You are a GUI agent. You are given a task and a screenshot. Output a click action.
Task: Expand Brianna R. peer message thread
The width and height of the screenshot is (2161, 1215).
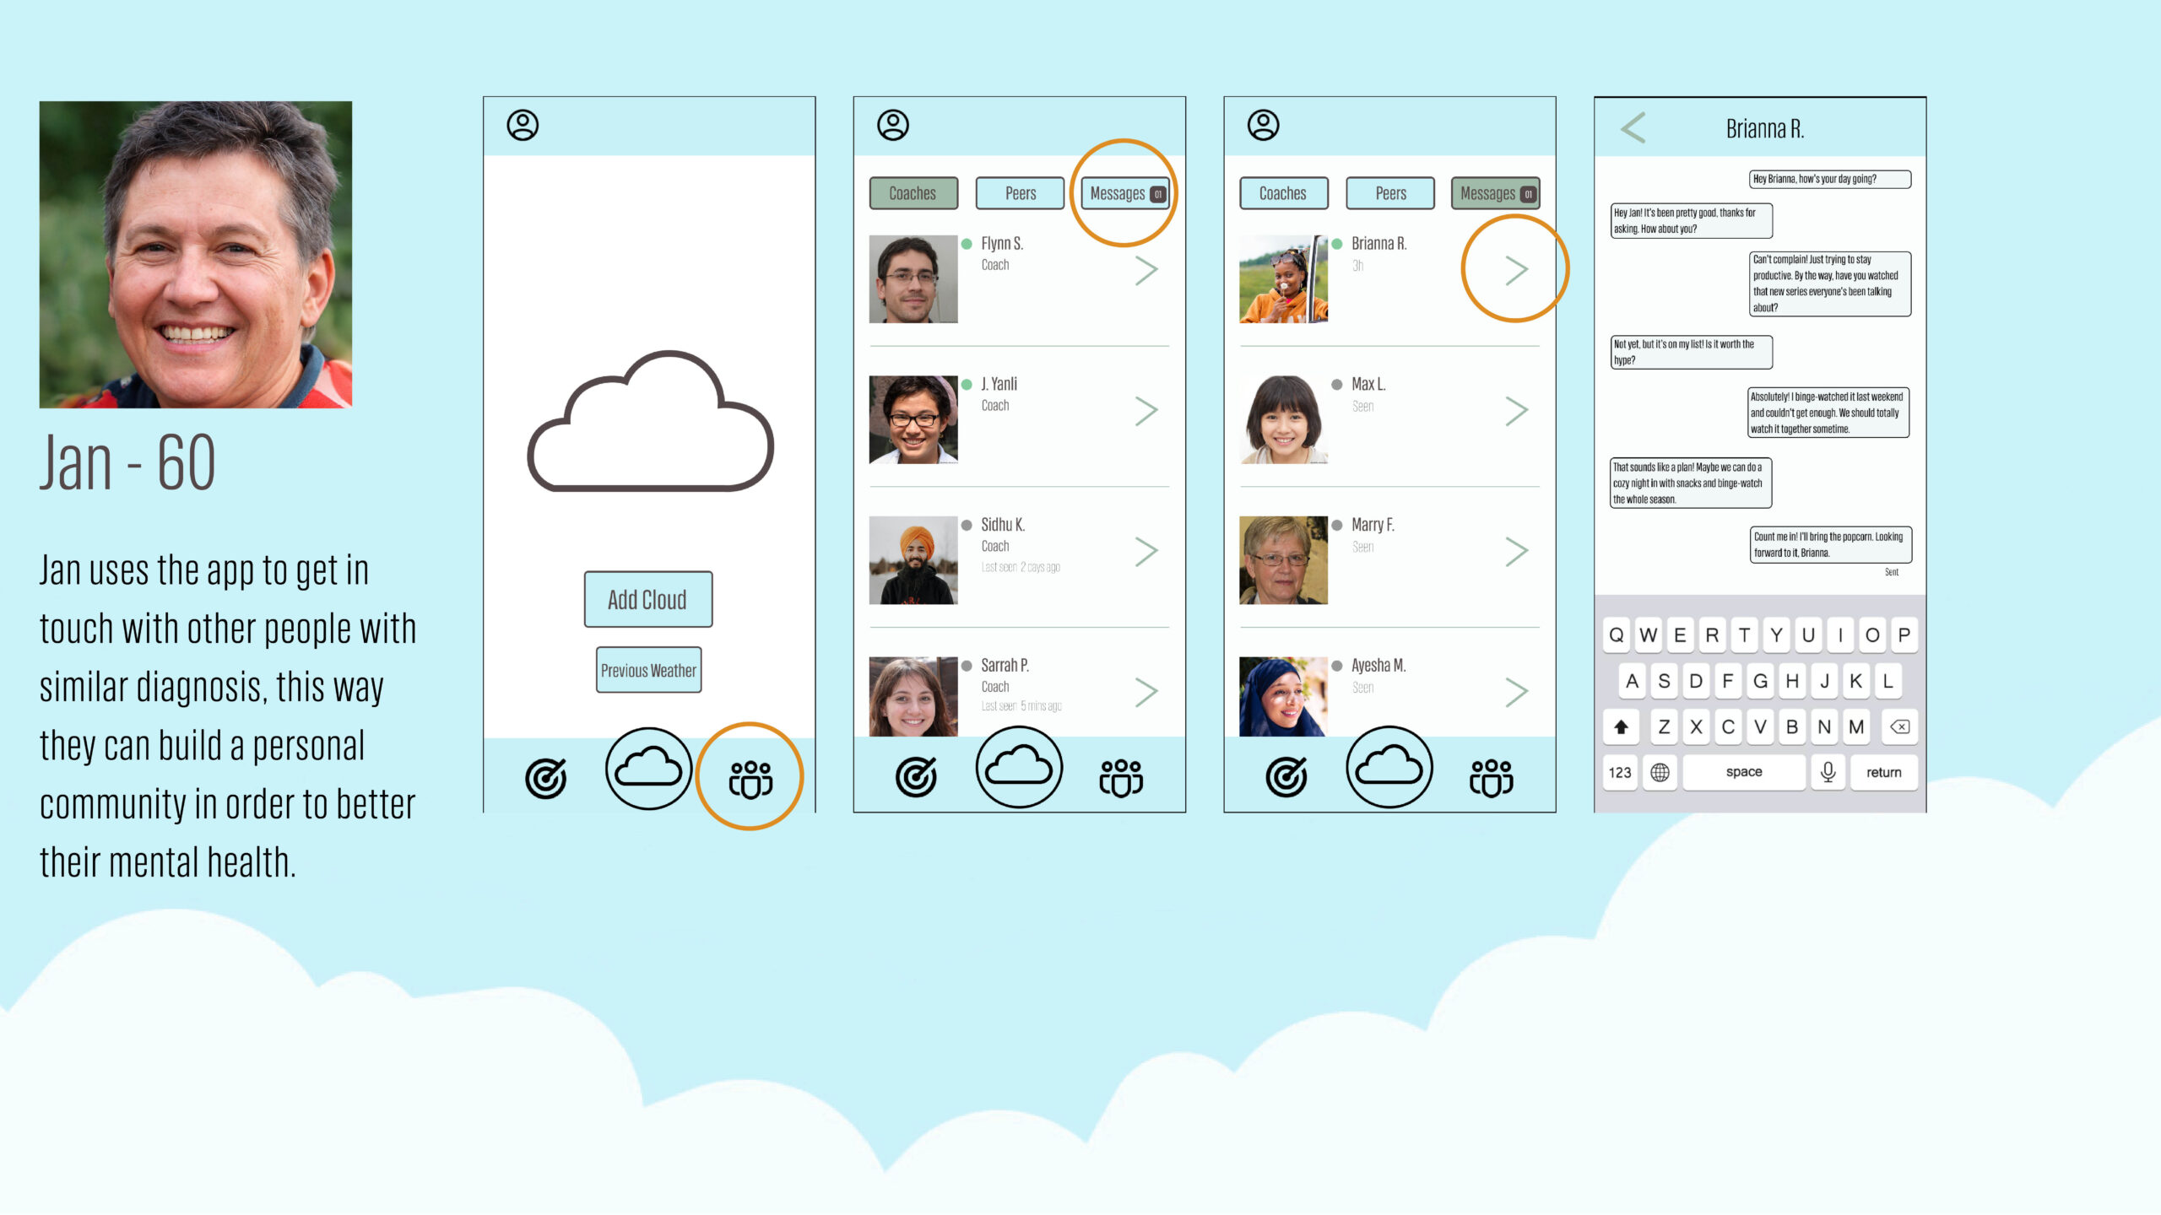[1517, 270]
